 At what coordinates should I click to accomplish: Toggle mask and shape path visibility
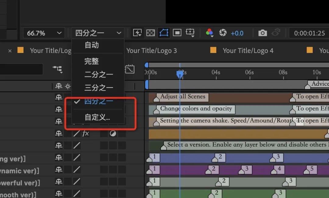[x=164, y=33]
